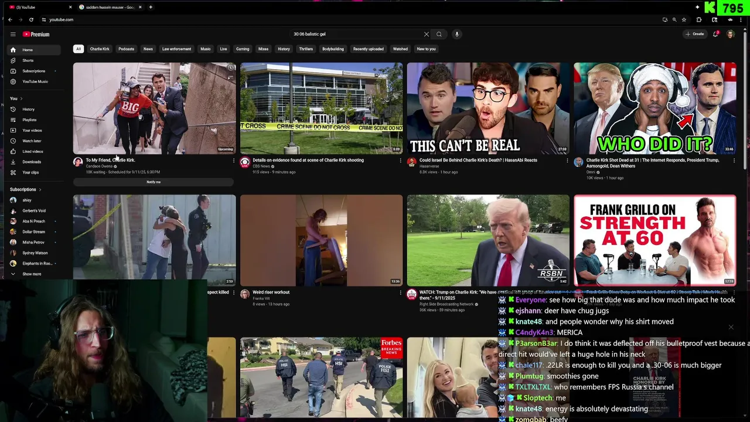Select the All filter chip
This screenshot has height=422, width=750.
pyautogui.click(x=78, y=49)
